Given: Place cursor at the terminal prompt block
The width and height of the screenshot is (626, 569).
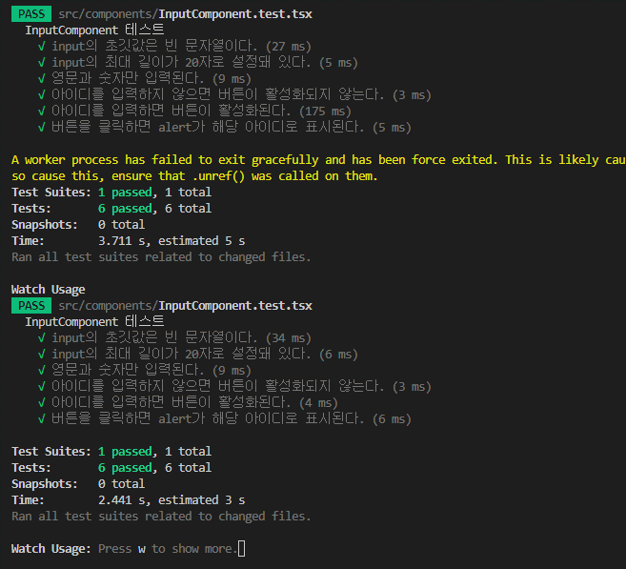Looking at the screenshot, I should pos(242,548).
